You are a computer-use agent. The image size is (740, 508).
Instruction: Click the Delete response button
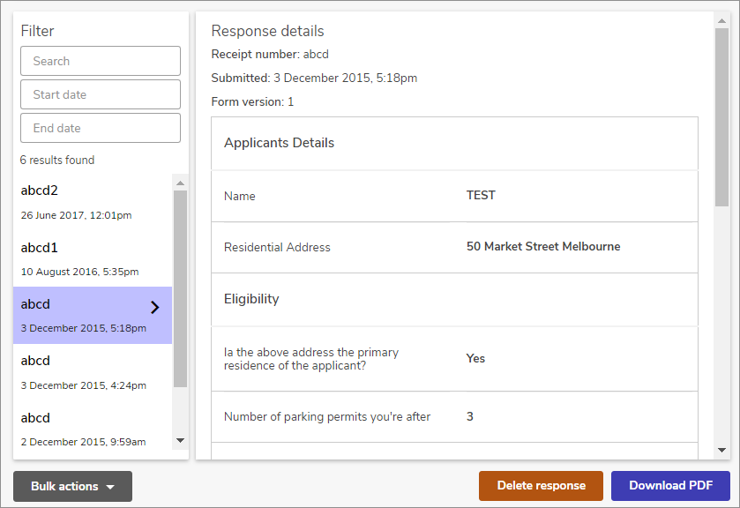[x=540, y=485]
